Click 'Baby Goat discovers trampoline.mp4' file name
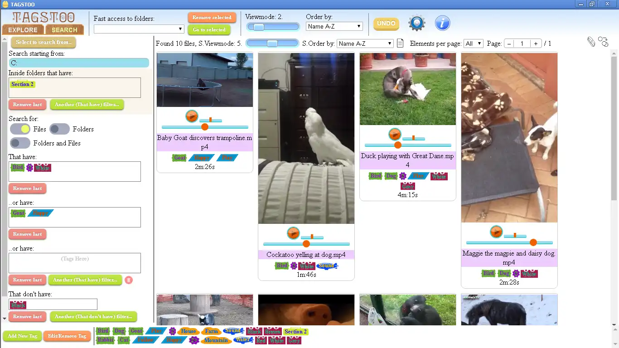The width and height of the screenshot is (619, 348). point(205,142)
